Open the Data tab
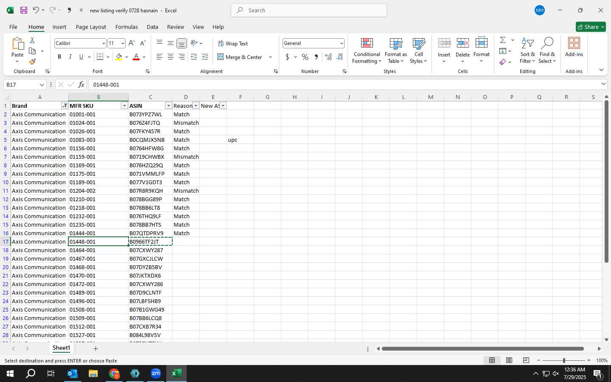Image resolution: width=611 pixels, height=382 pixels. coord(152,27)
